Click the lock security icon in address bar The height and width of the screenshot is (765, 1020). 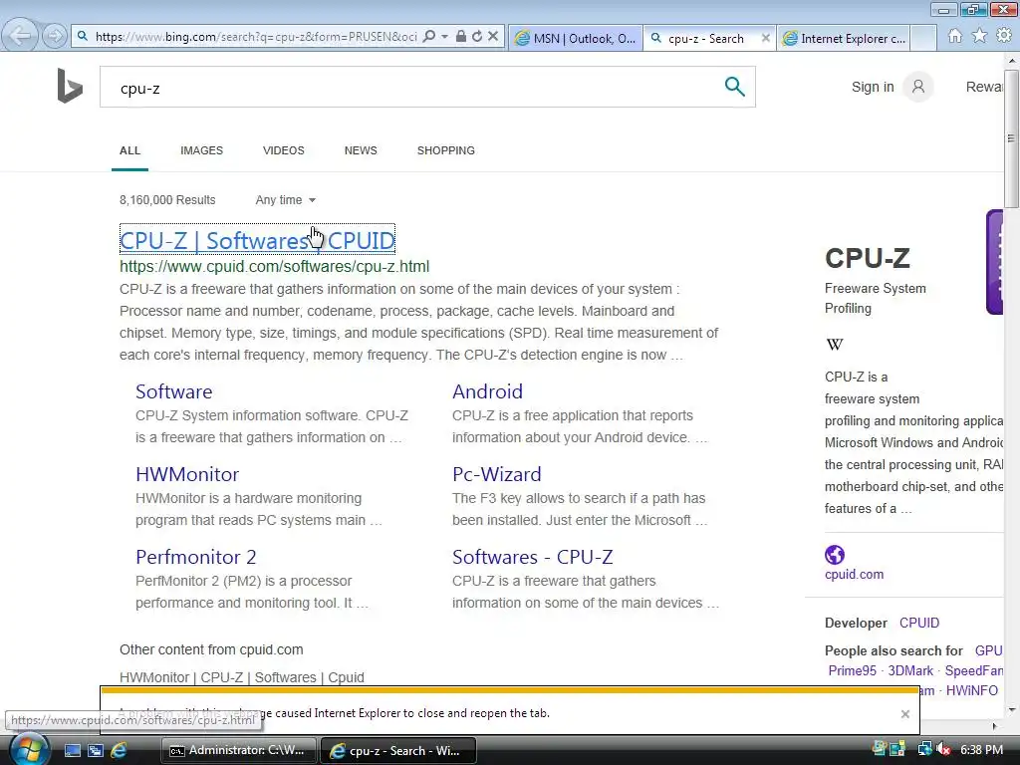pos(460,37)
